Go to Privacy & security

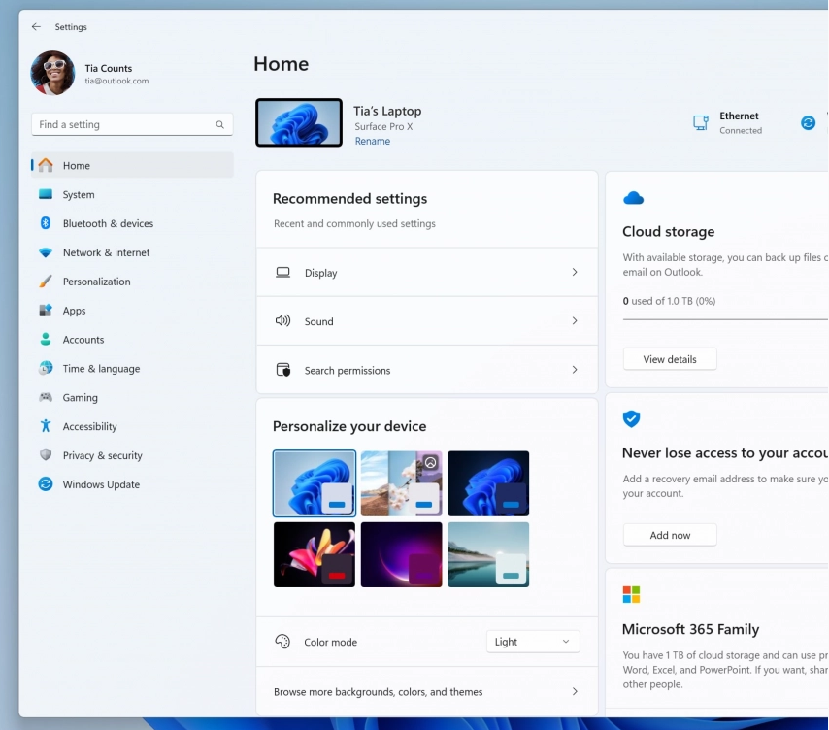click(133, 455)
